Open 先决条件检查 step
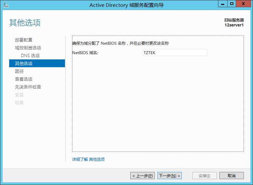This screenshot has height=185, width=253. pos(28,87)
